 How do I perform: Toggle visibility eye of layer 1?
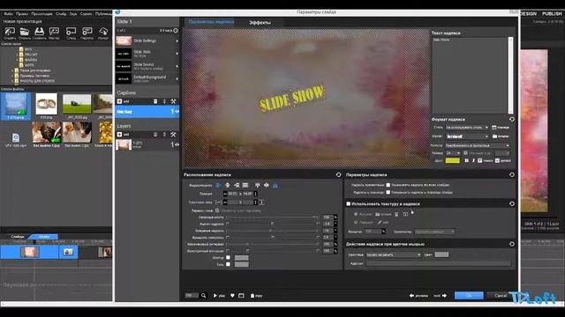(x=177, y=144)
